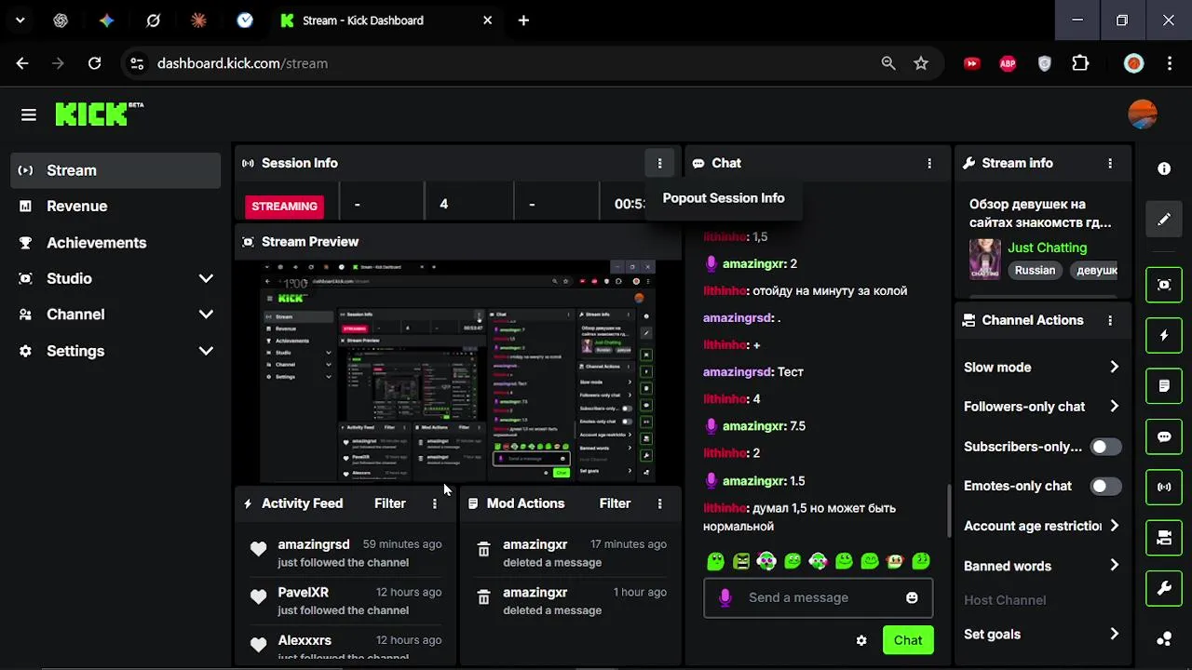Open the Chat panel three-dot menu
The image size is (1192, 670).
coord(928,164)
